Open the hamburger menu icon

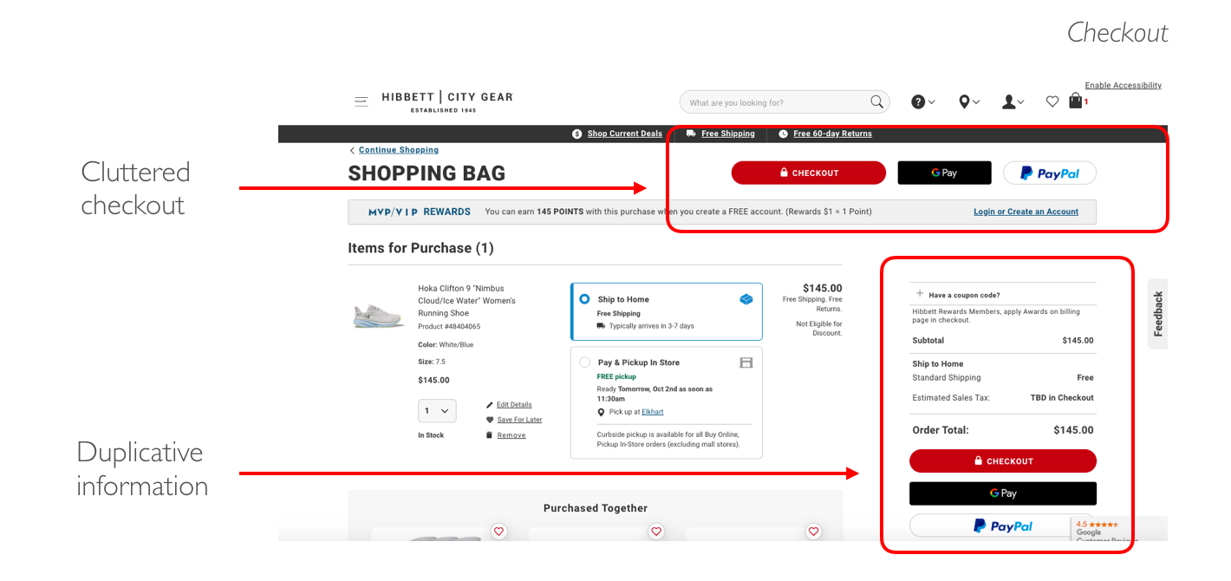(x=361, y=101)
